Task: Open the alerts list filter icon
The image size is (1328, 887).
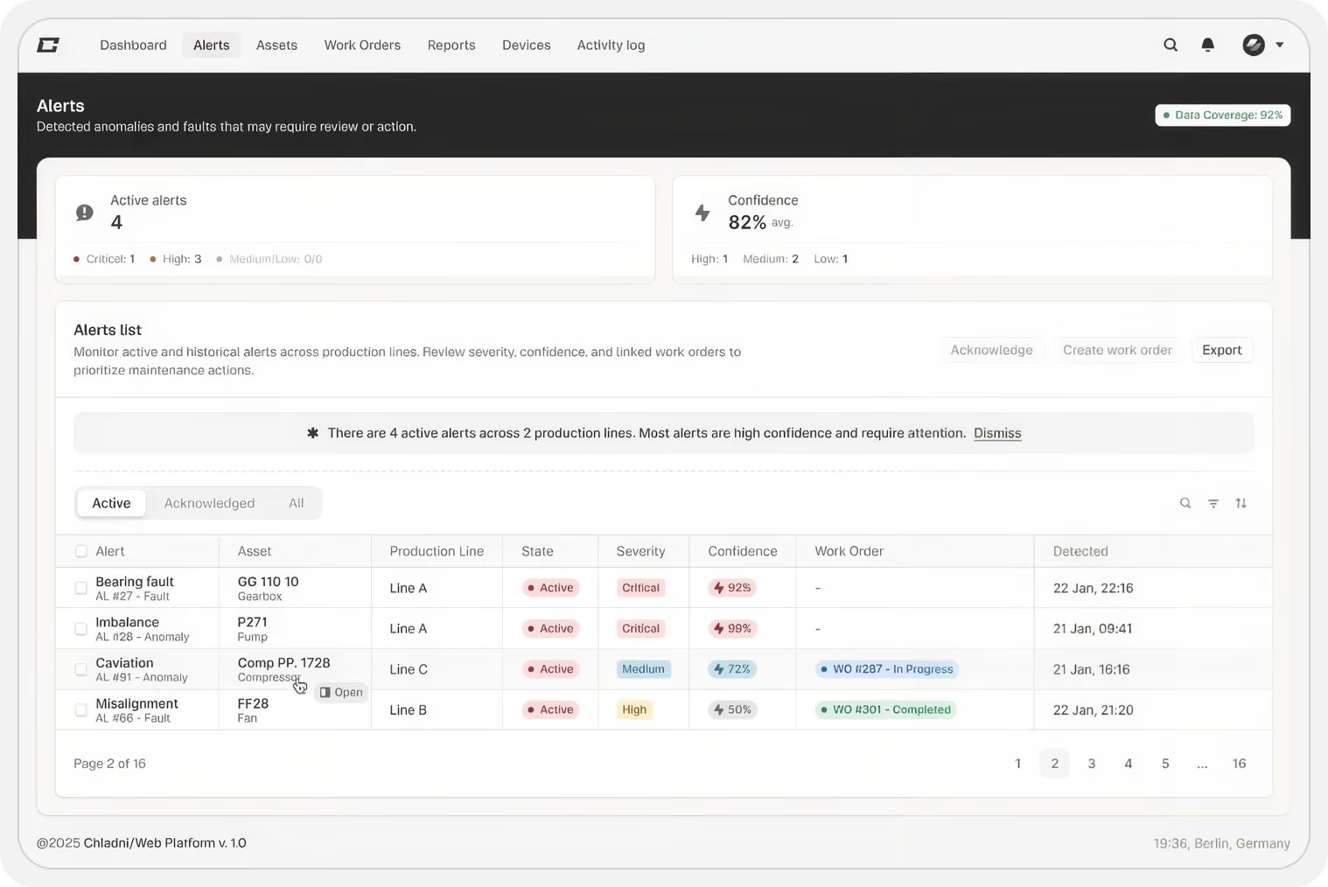Action: 1213,503
